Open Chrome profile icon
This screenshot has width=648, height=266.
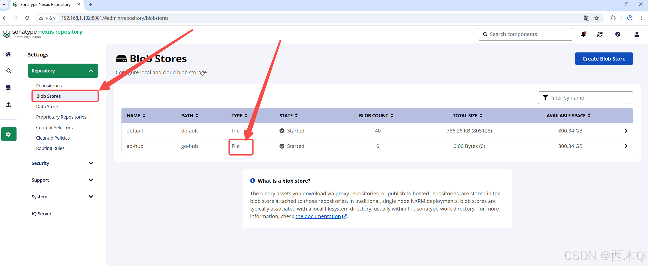[x=630, y=18]
